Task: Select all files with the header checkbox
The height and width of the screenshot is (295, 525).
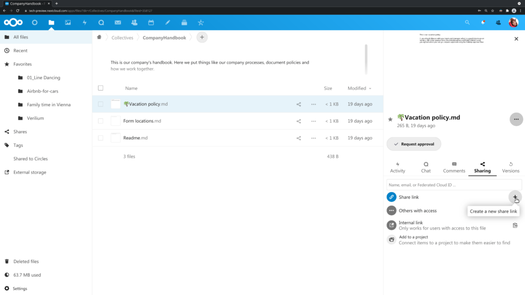Action: [100, 88]
